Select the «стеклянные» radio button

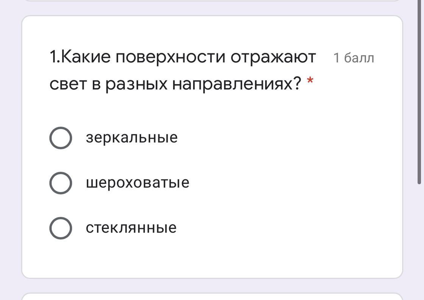click(61, 228)
